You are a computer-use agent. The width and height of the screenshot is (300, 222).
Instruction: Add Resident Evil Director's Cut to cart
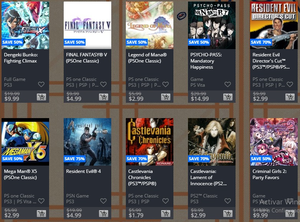coord(290,97)
